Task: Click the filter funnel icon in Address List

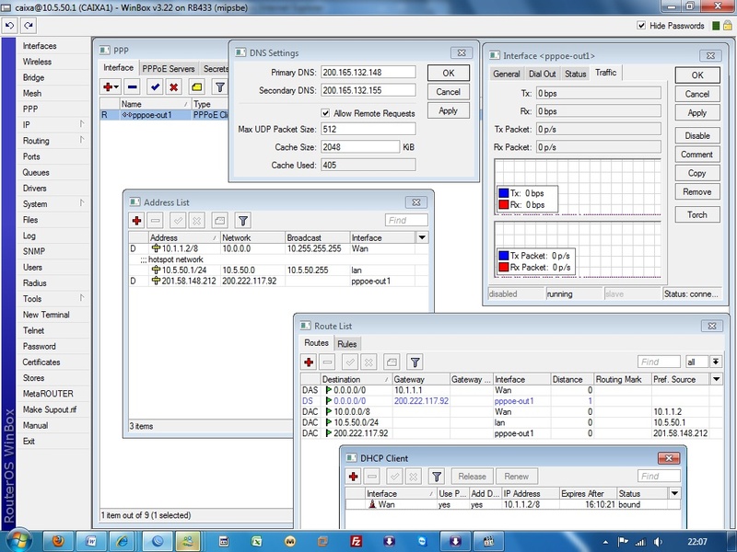Action: coord(243,221)
